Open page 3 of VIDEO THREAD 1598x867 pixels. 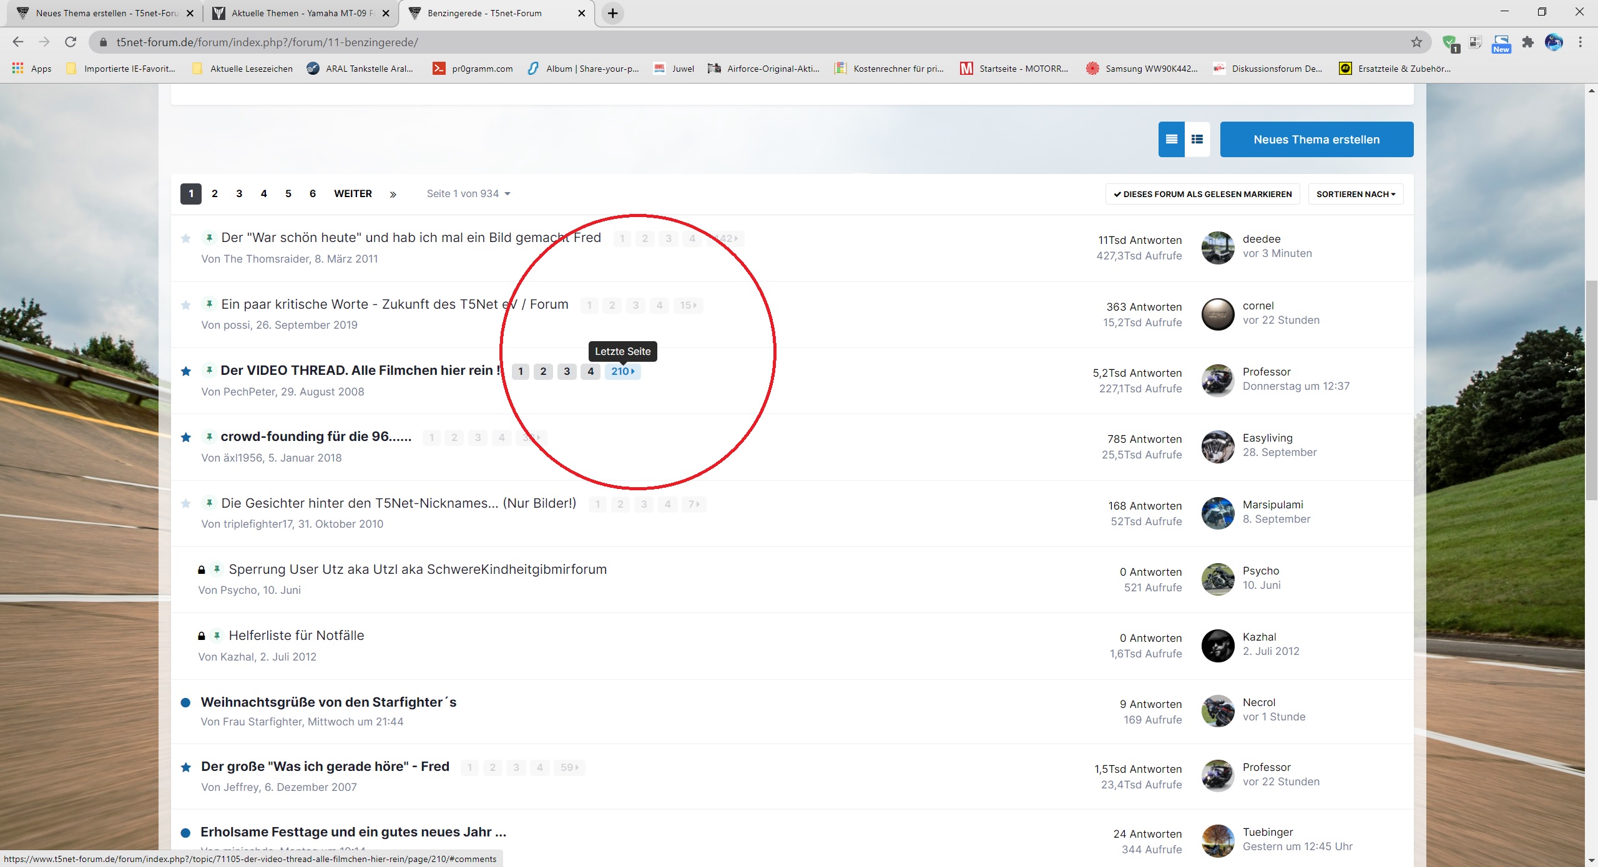[567, 371]
